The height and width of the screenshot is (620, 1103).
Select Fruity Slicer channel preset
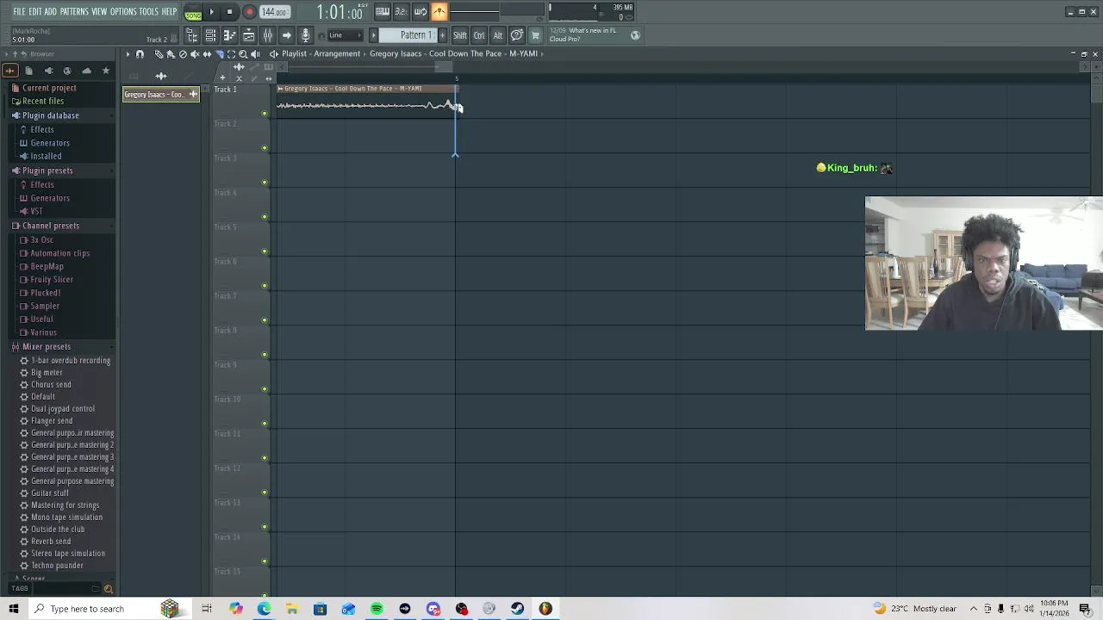tap(52, 280)
